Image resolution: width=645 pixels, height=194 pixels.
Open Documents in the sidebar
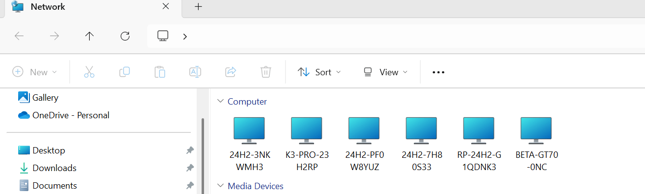tap(48, 186)
